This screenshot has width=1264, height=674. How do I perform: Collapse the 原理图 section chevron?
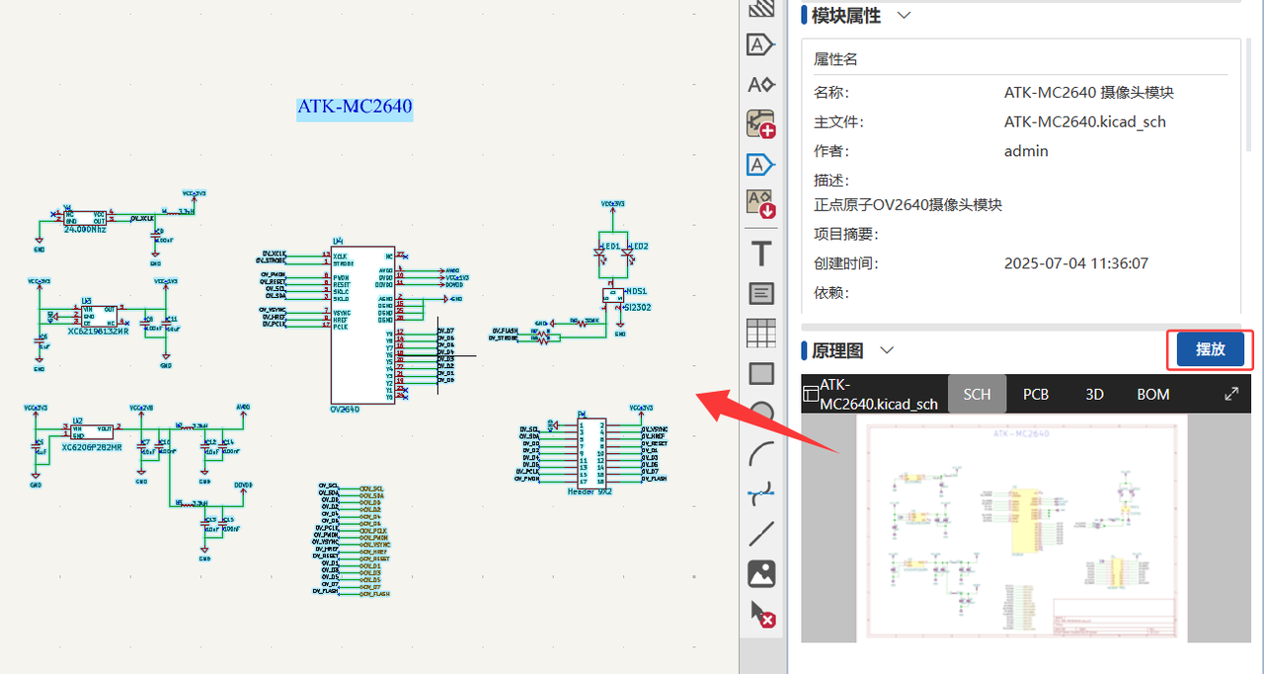click(887, 350)
